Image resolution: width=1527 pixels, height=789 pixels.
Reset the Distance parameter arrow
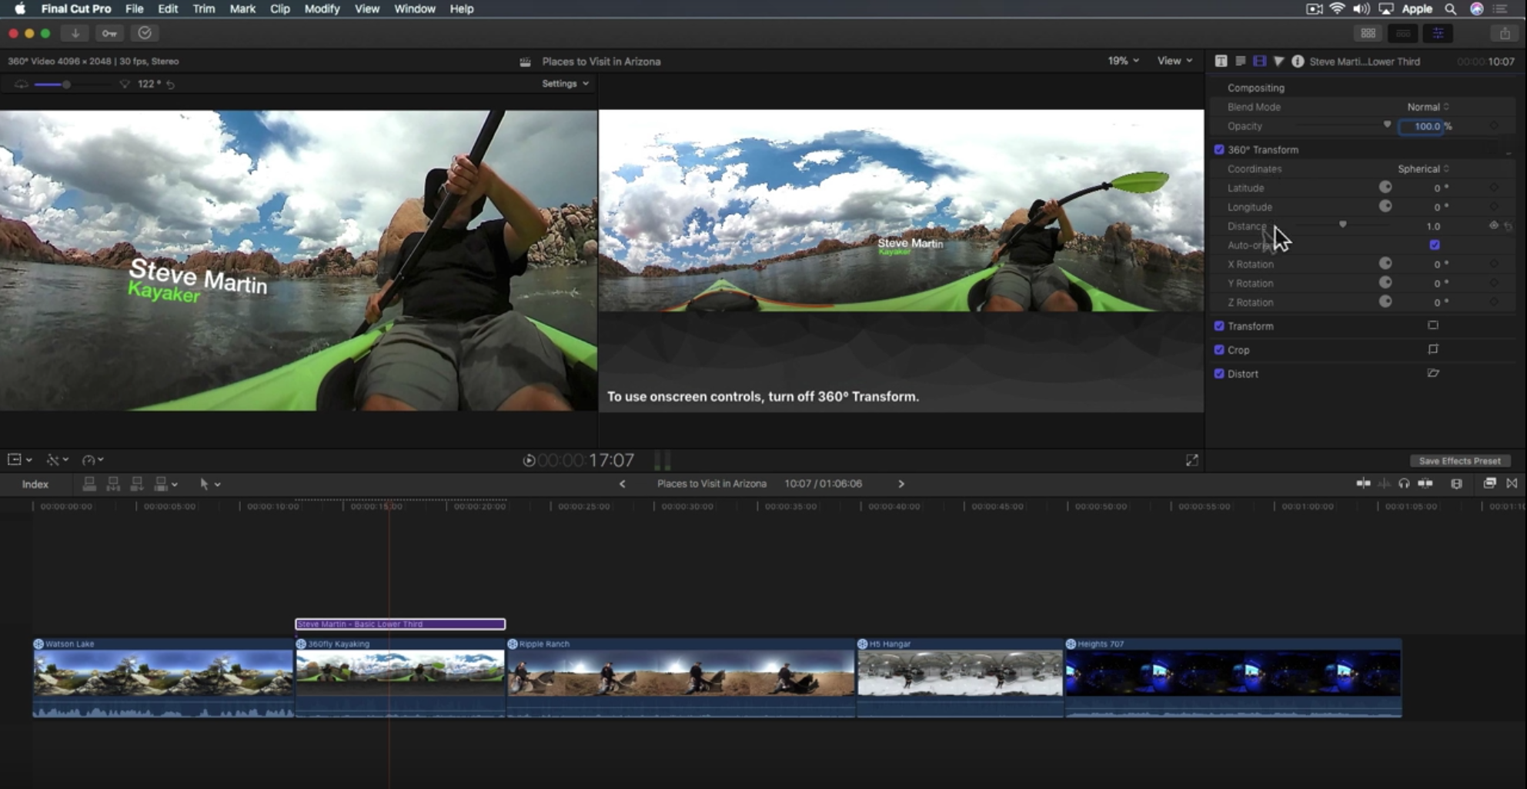pos(1508,226)
